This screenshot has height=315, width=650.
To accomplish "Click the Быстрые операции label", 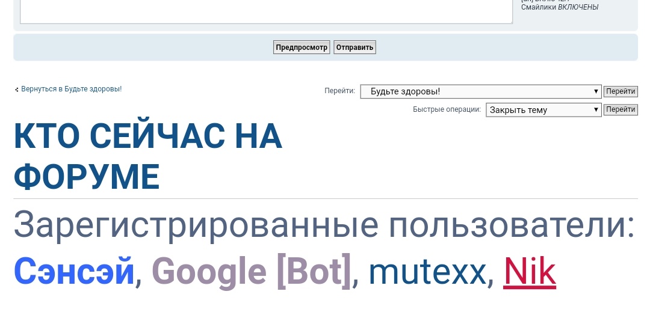I will tap(447, 110).
